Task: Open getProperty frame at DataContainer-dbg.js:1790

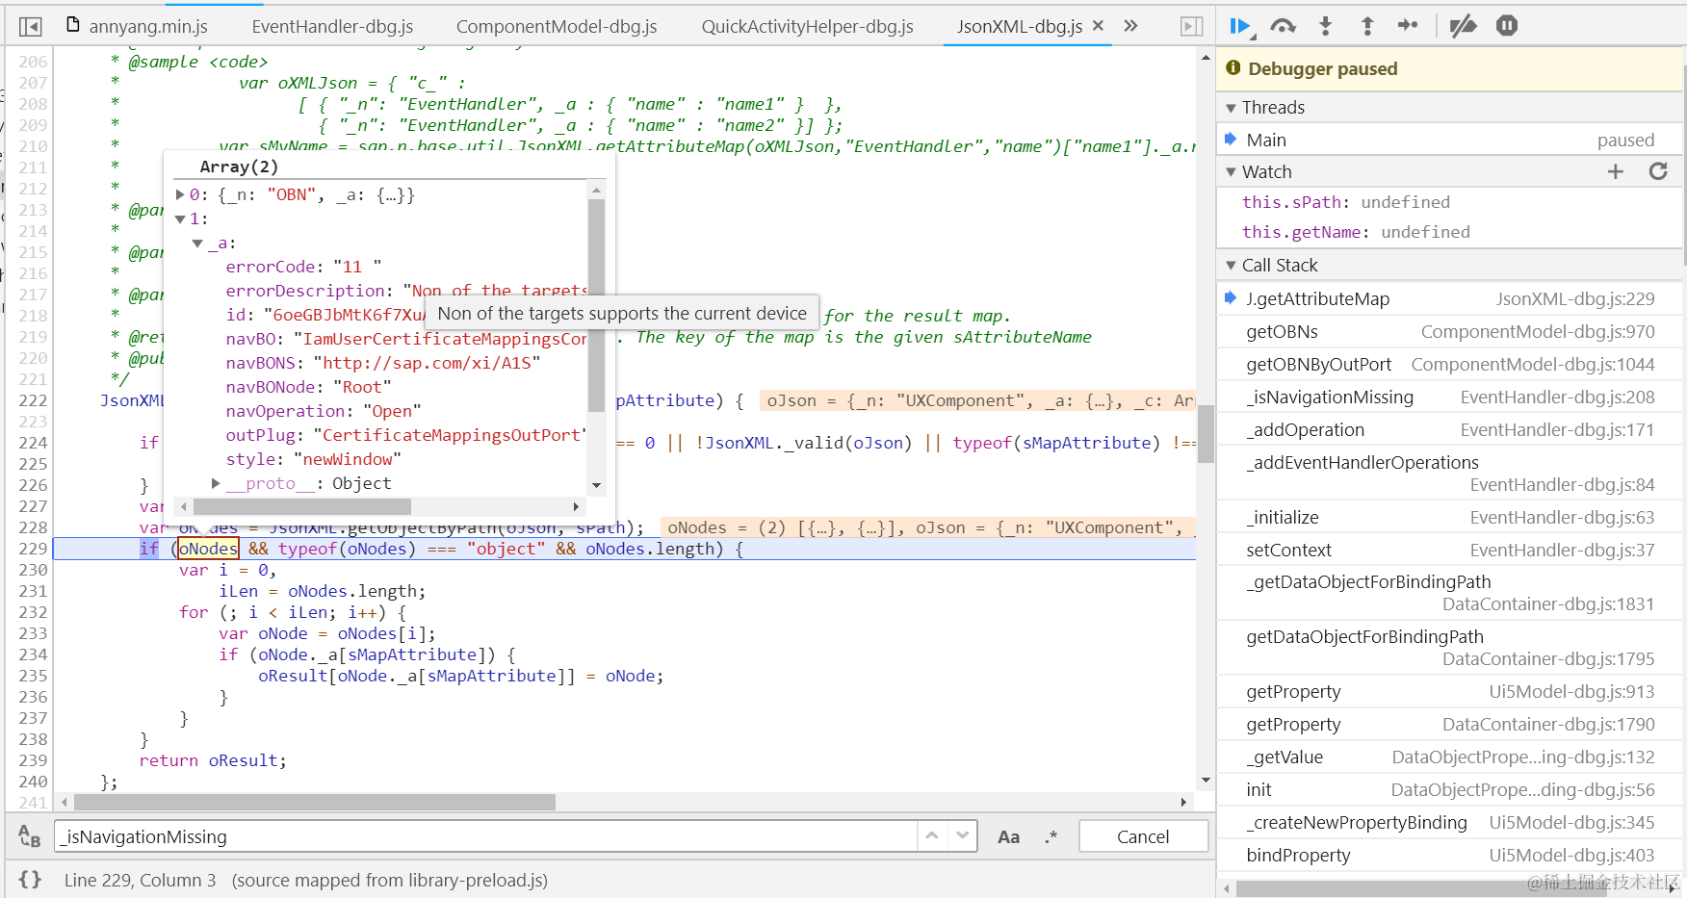Action: pyautogui.click(x=1450, y=725)
